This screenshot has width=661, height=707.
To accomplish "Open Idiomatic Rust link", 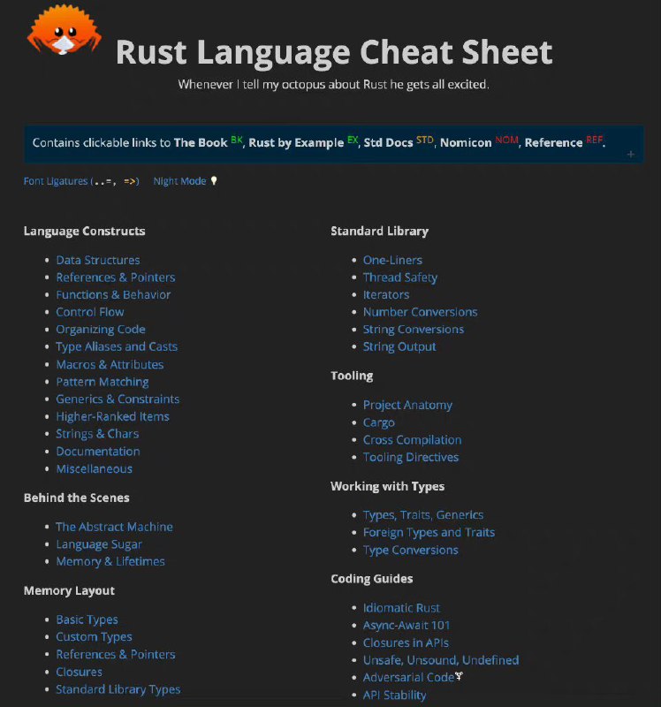I will click(402, 608).
